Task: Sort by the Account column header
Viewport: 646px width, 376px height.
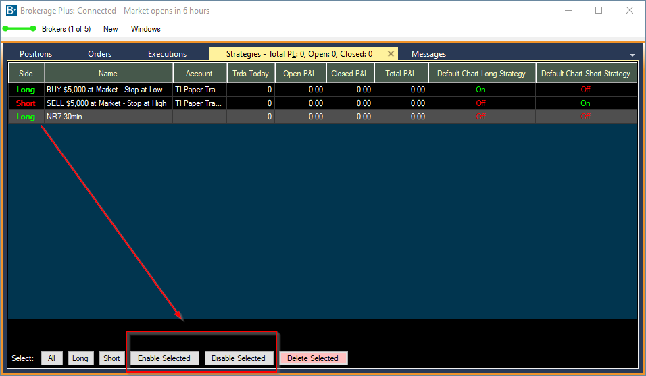Action: (x=199, y=73)
